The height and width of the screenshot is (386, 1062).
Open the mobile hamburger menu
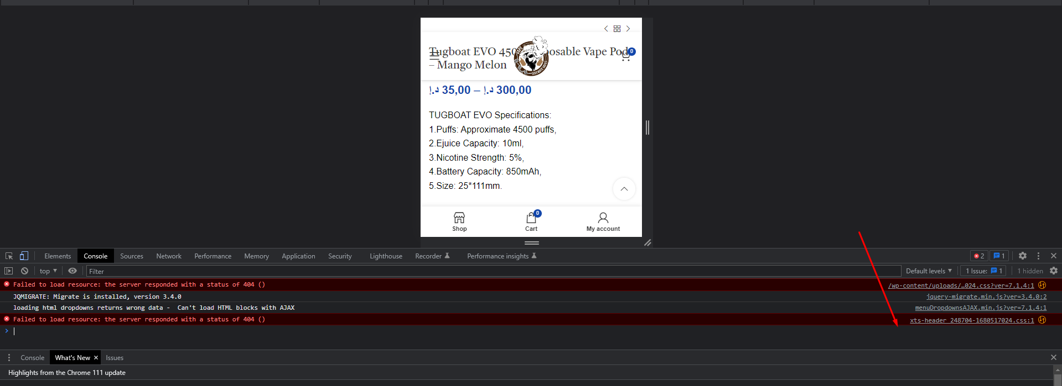click(x=434, y=55)
